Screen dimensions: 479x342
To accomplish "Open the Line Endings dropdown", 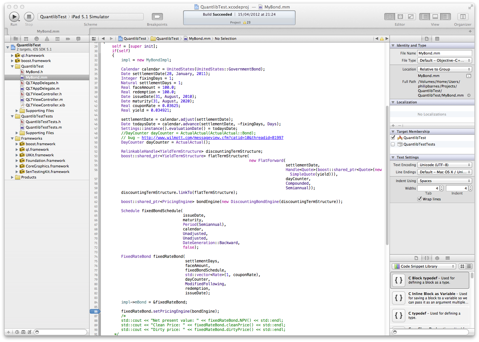I will point(445,172).
